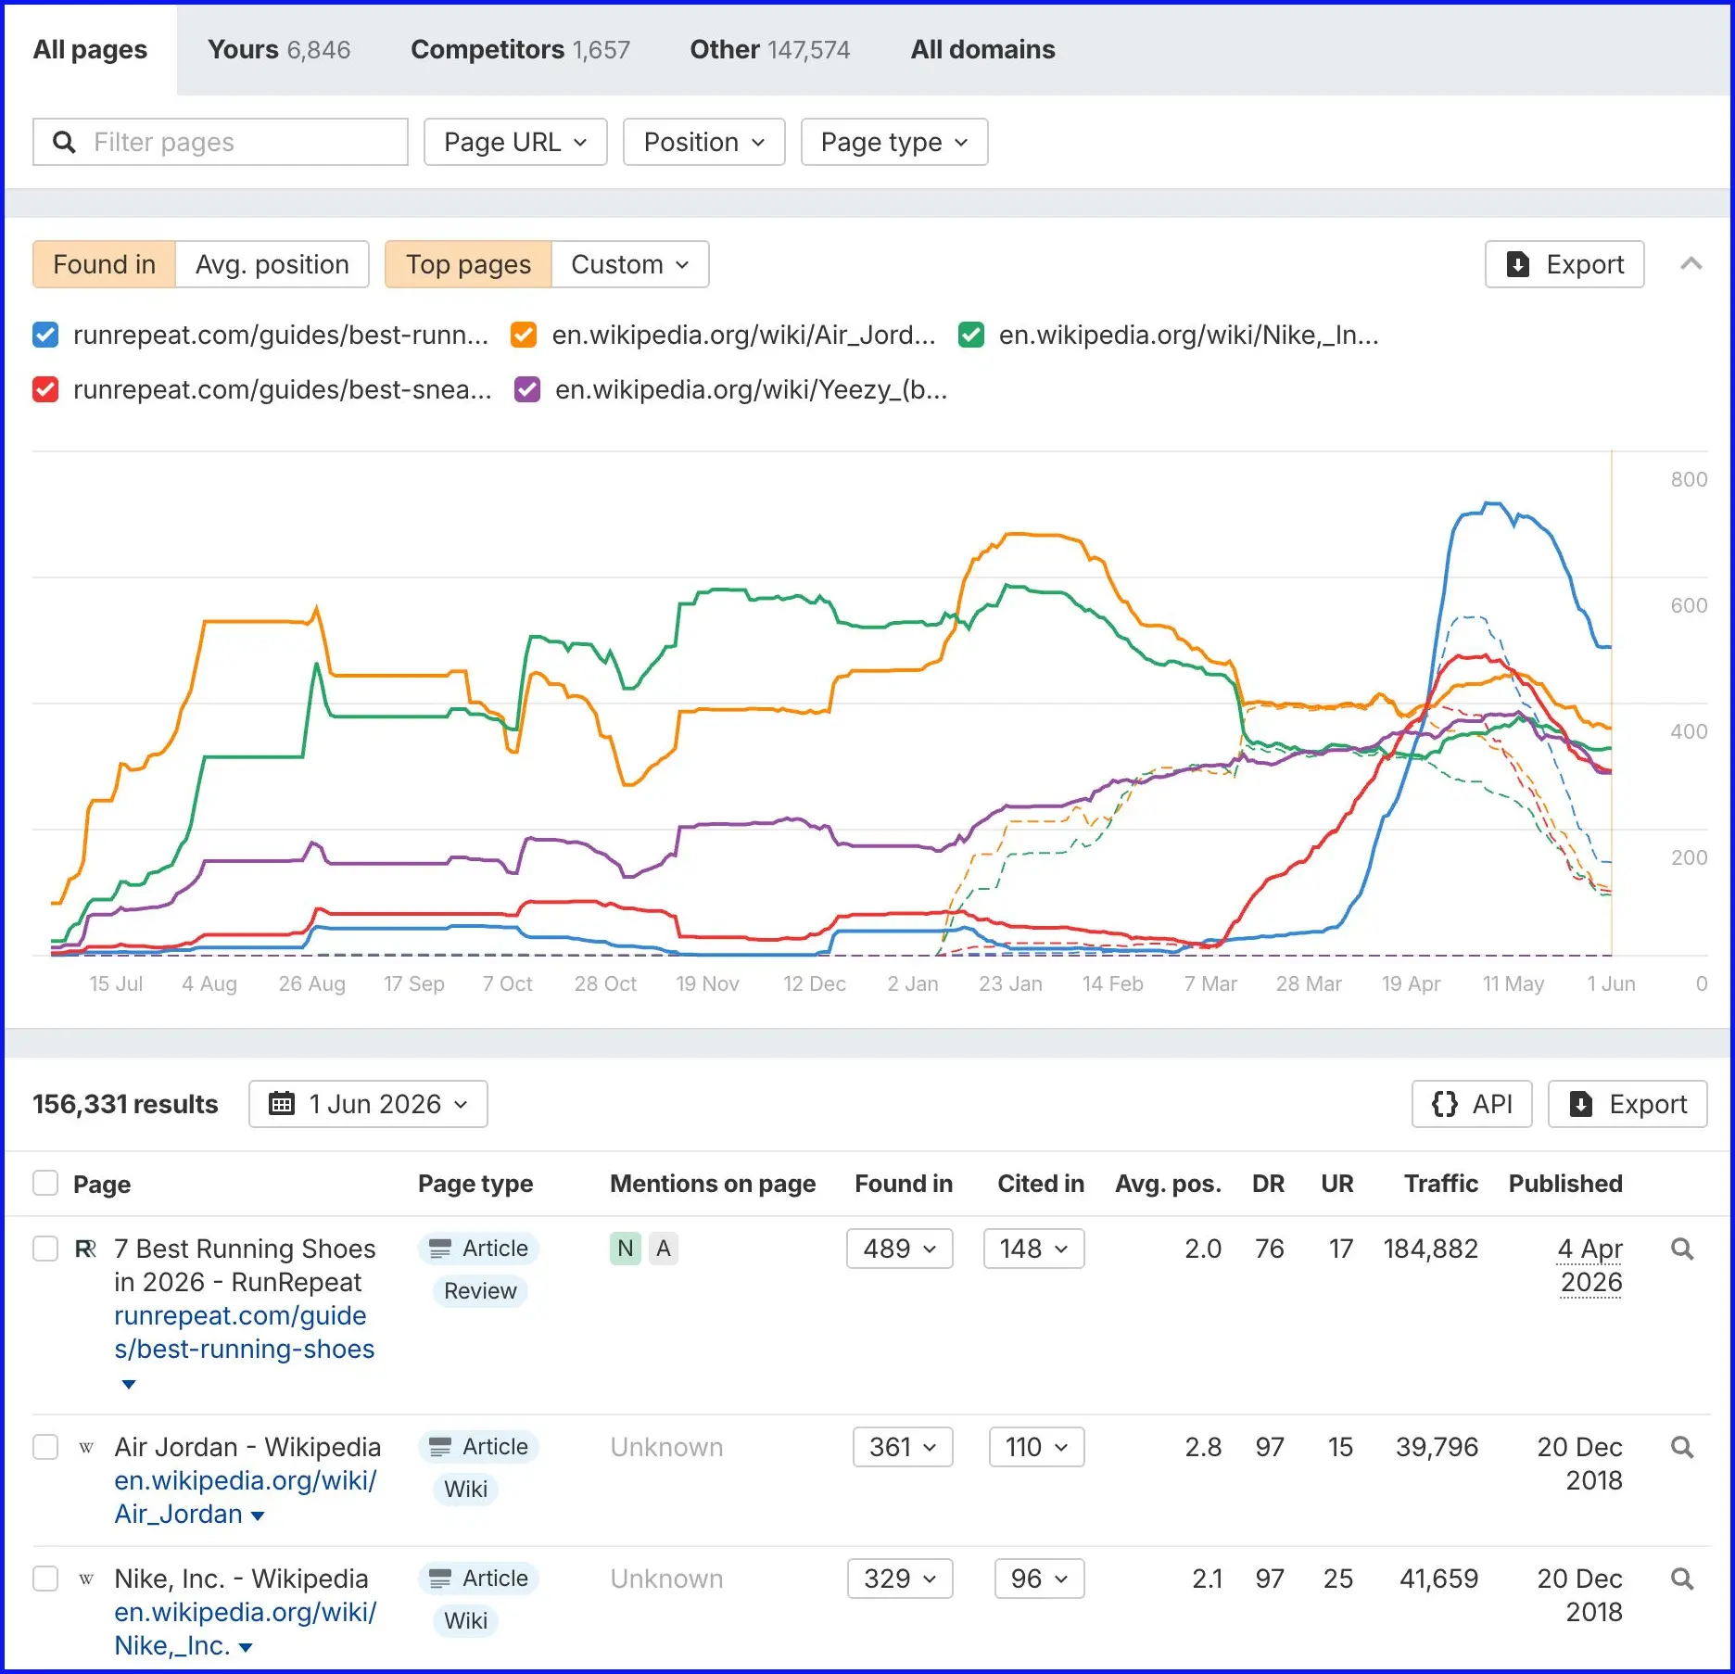This screenshot has height=1674, width=1735.
Task: Click the calendar icon beside 1 Jun 2026
Action: [x=282, y=1104]
